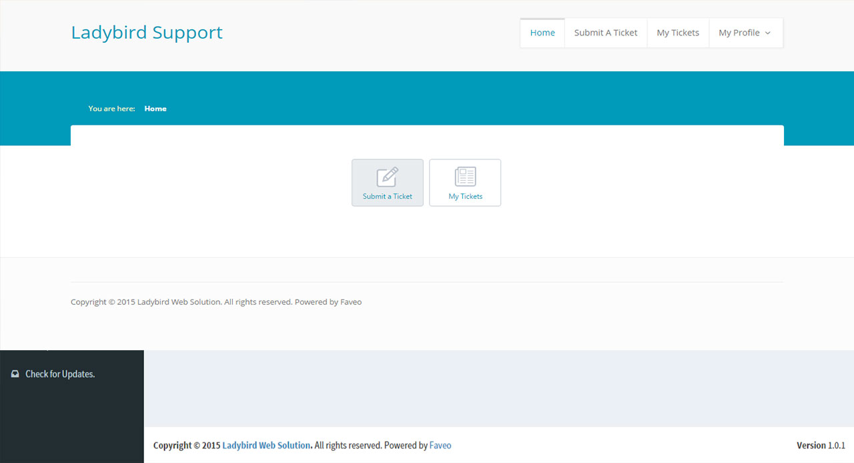Click the Version 1.0.1 text
The height and width of the screenshot is (463, 854).
[x=820, y=445]
